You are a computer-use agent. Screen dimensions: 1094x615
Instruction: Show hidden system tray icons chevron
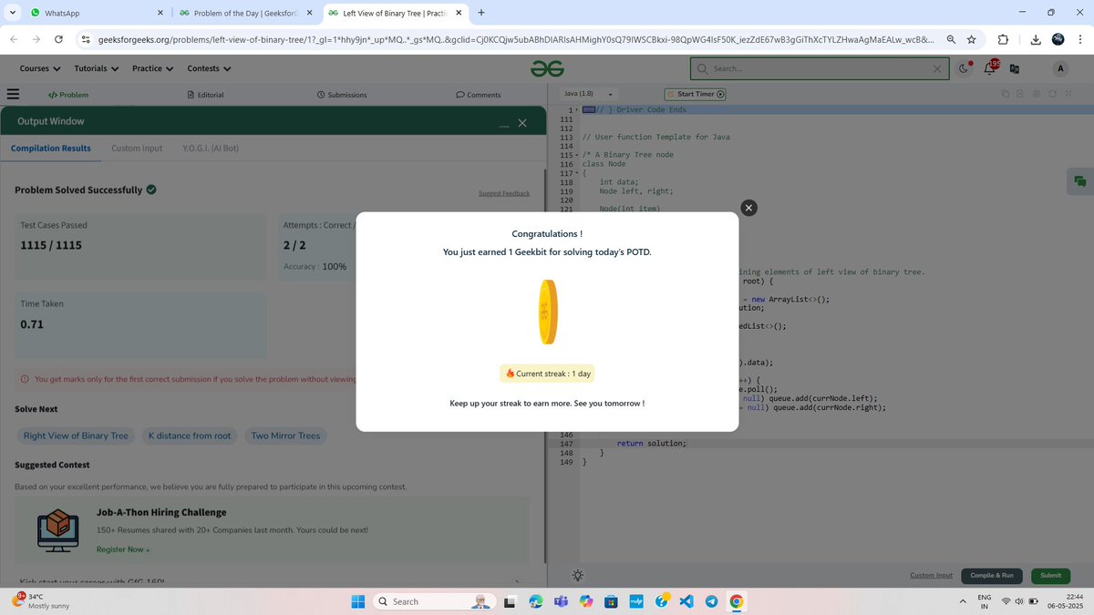click(962, 601)
